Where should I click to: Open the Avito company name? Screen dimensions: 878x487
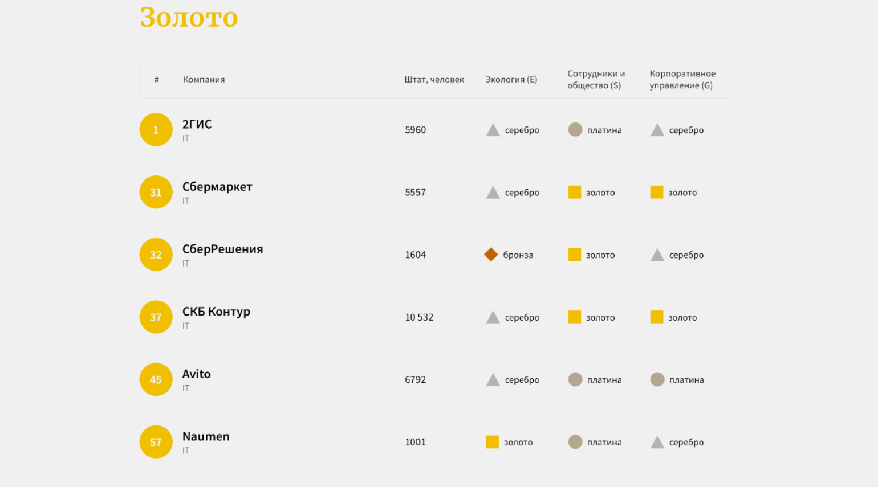point(196,374)
